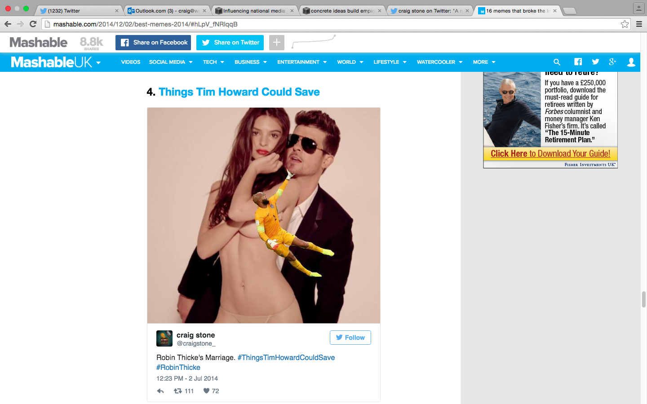Close the '16 memes that broke the' tab

[555, 11]
